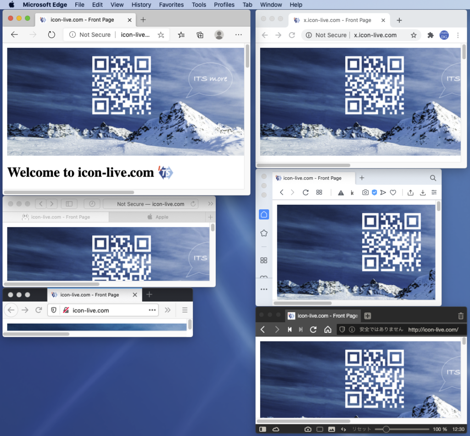The width and height of the screenshot is (470, 436).
Task: Open the History menu in the menu bar
Action: (x=141, y=5)
